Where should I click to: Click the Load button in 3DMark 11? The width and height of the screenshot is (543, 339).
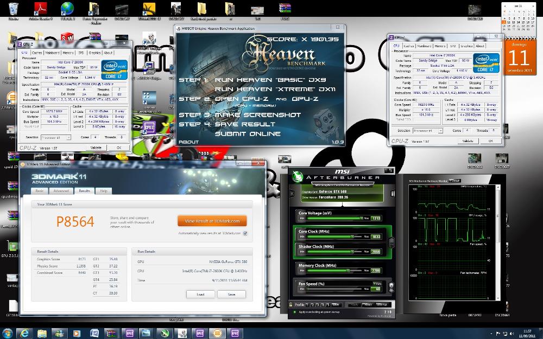pos(200,295)
